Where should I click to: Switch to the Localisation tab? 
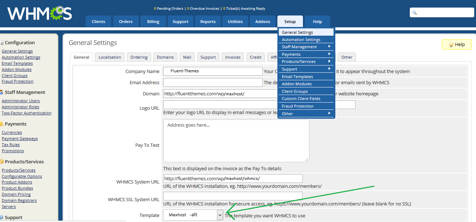[x=110, y=57]
